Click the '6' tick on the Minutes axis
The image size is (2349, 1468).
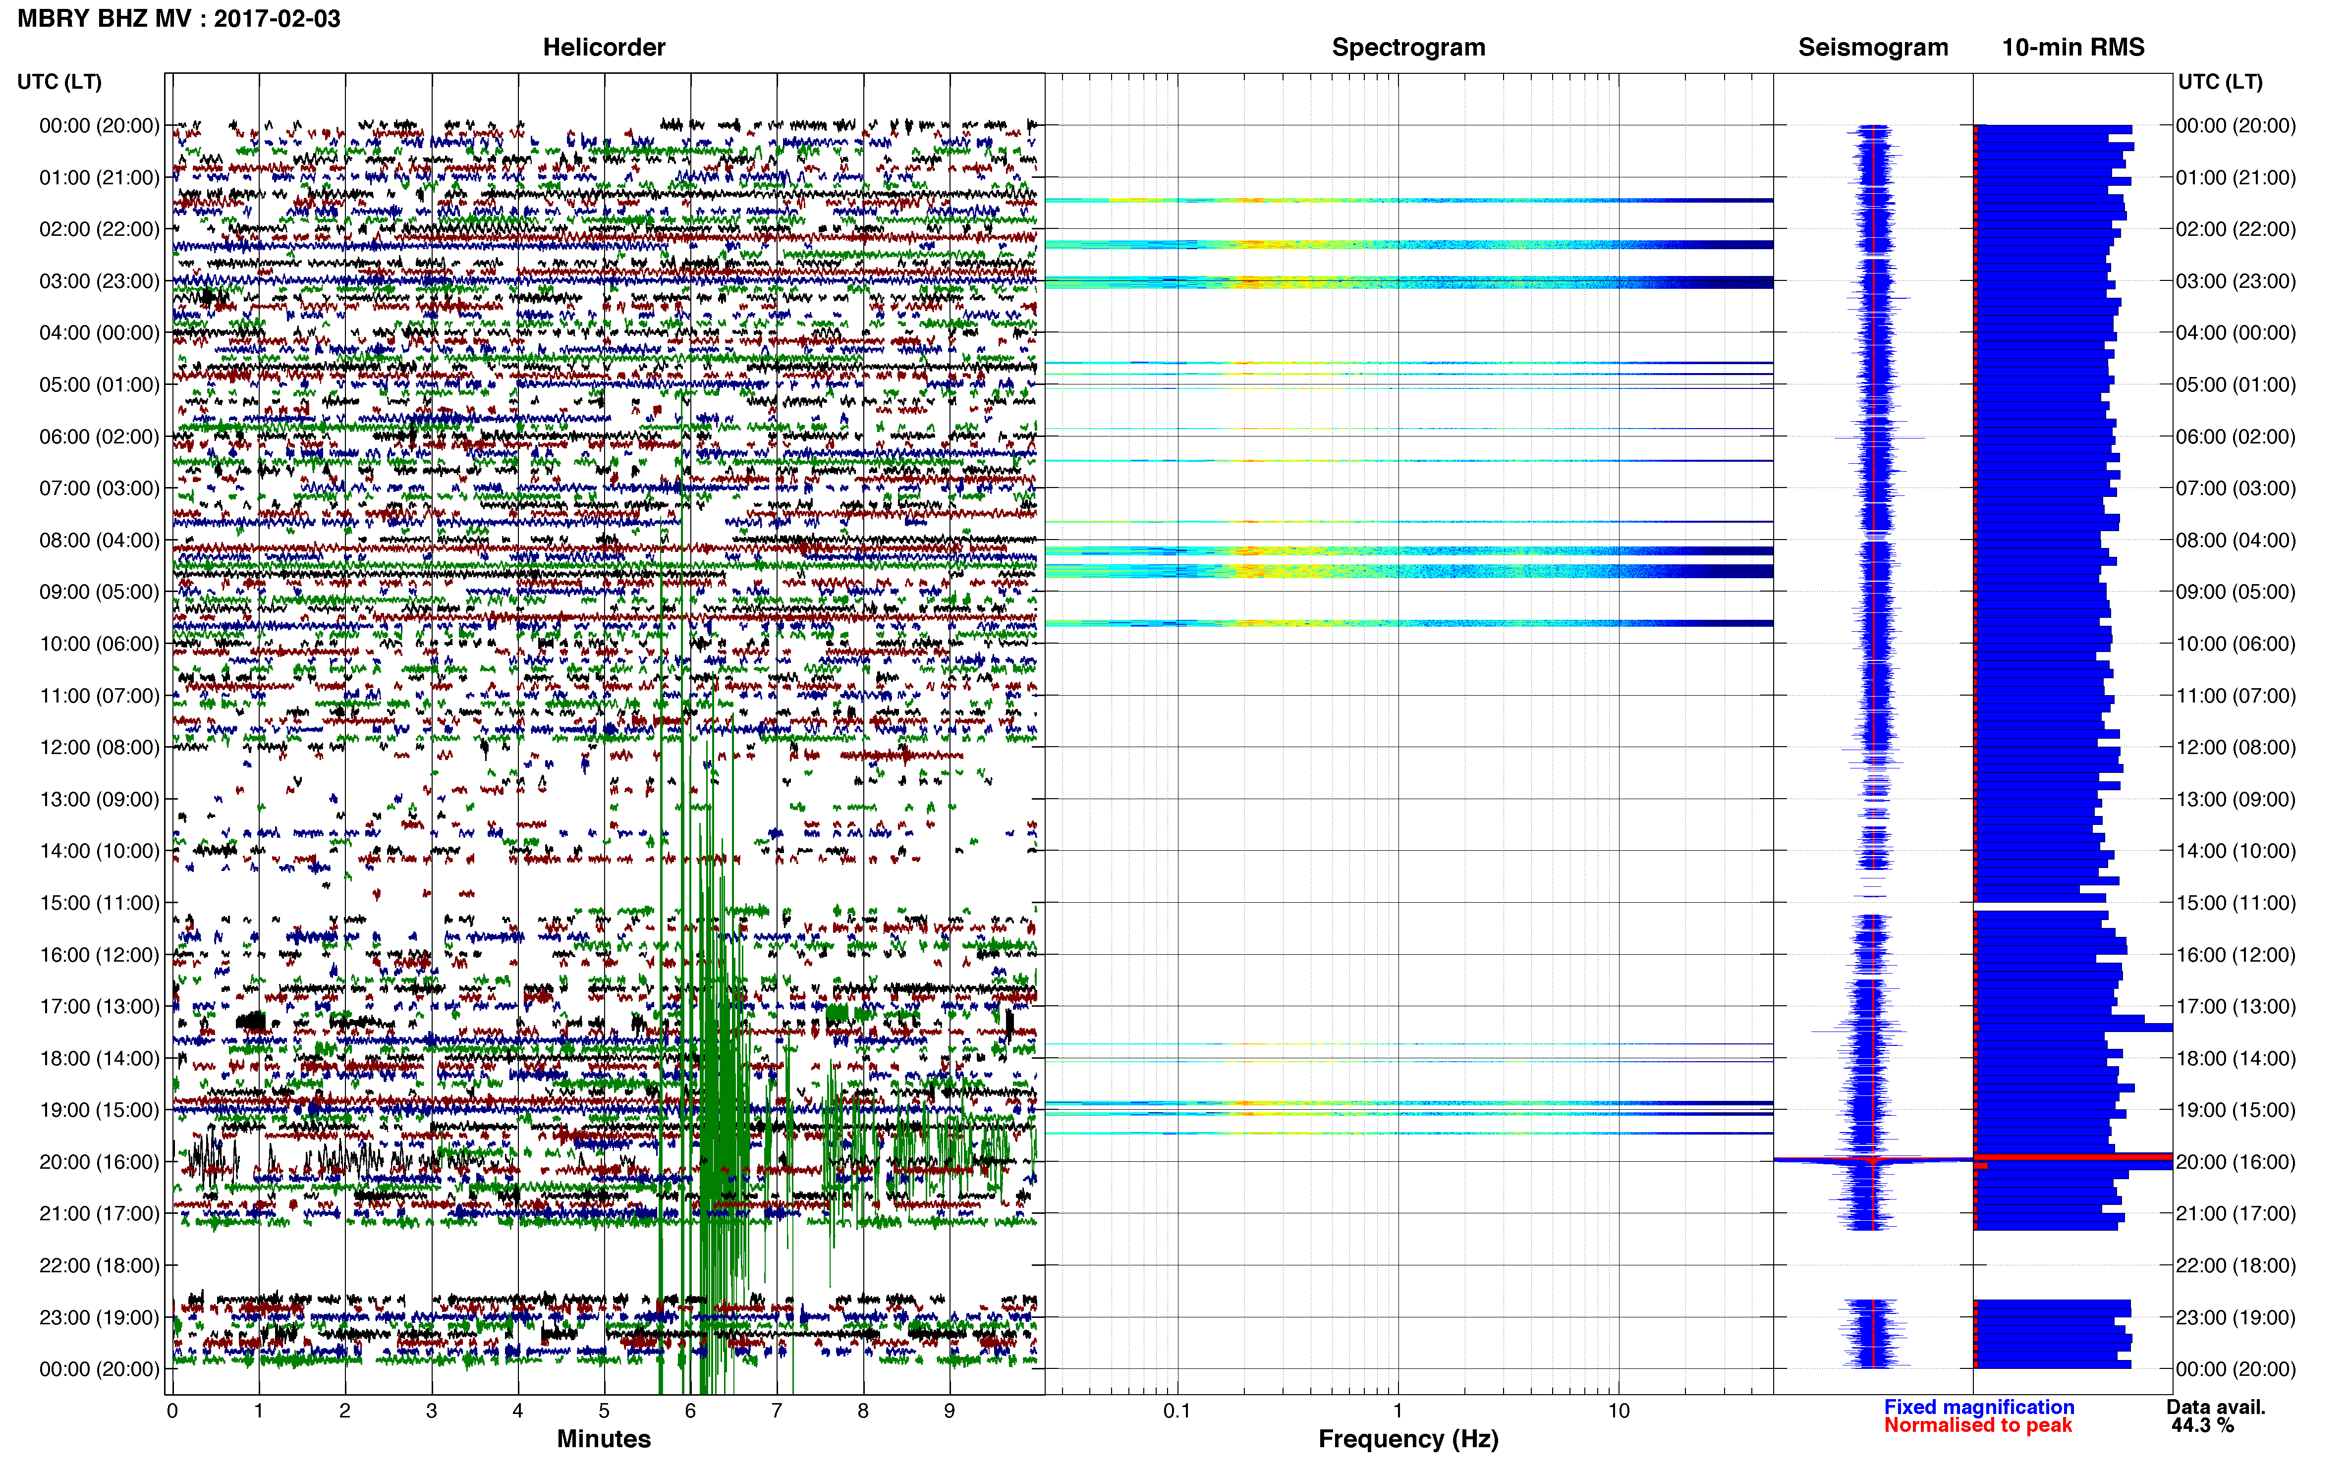690,1411
